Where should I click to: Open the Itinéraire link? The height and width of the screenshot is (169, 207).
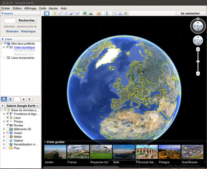point(12,31)
